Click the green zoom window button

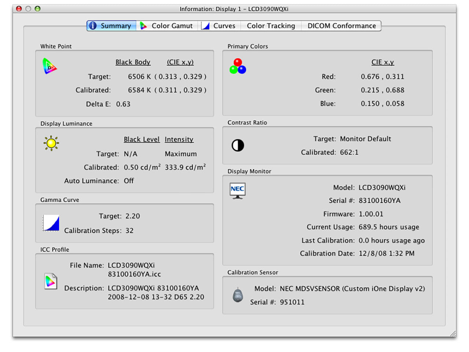[x=37, y=9]
